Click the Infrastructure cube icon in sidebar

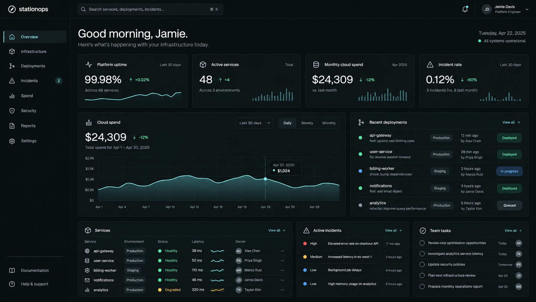point(12,51)
